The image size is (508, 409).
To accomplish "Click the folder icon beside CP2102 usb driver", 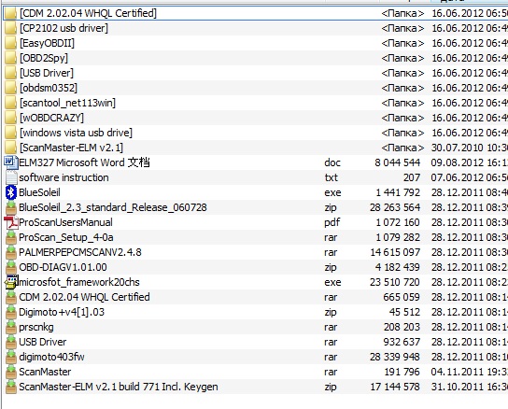I will [10, 28].
